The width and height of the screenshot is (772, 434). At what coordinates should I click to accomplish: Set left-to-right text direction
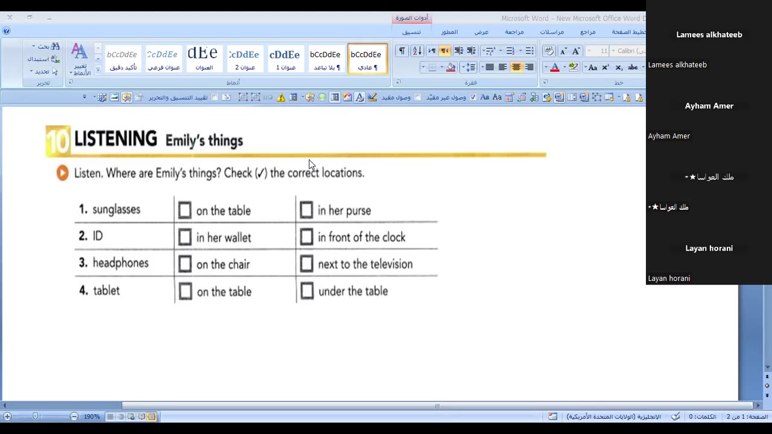pos(432,51)
